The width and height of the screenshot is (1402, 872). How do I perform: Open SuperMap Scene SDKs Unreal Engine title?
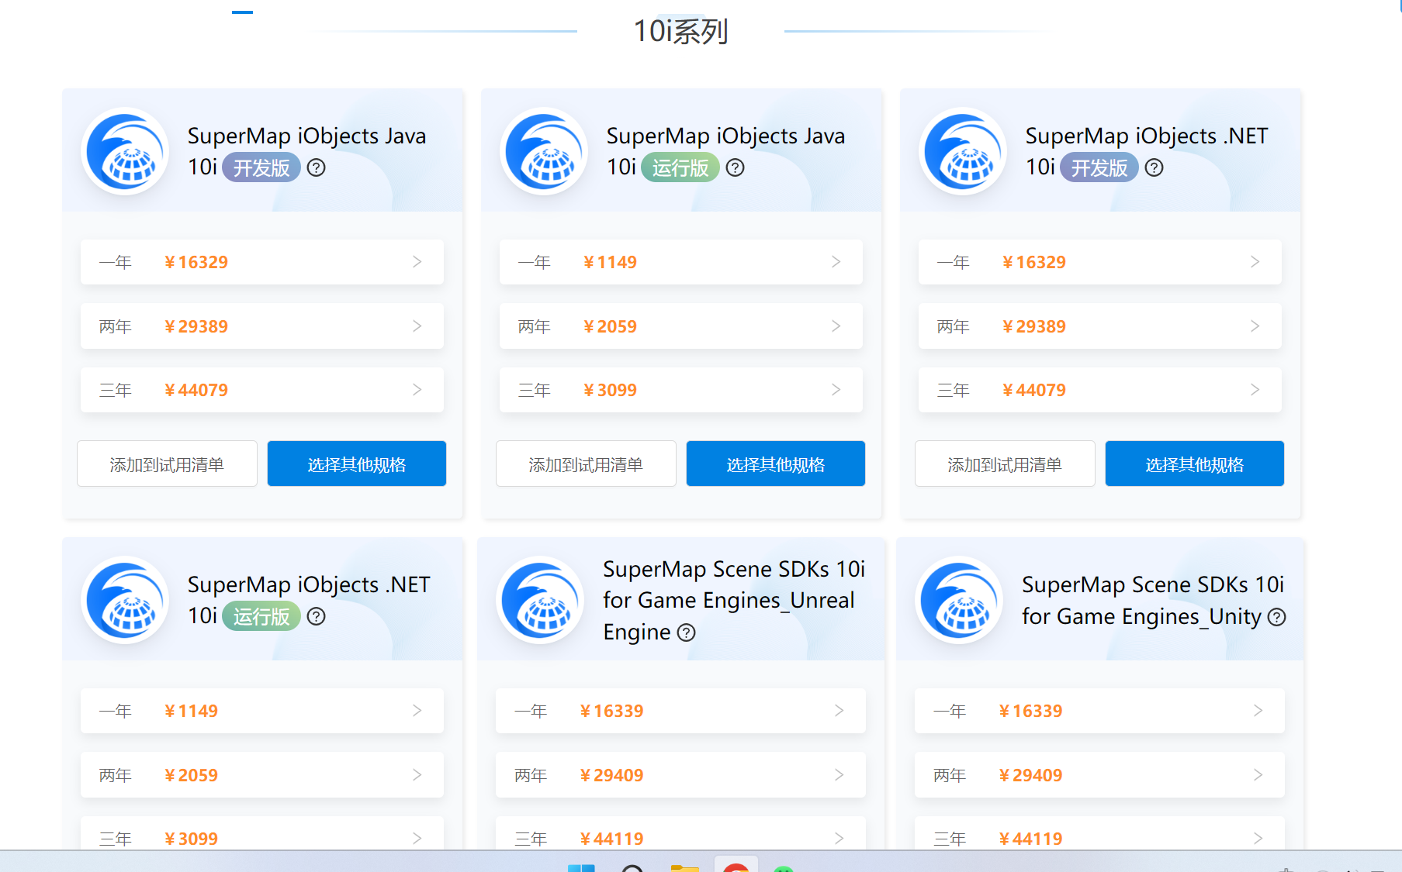point(733,601)
